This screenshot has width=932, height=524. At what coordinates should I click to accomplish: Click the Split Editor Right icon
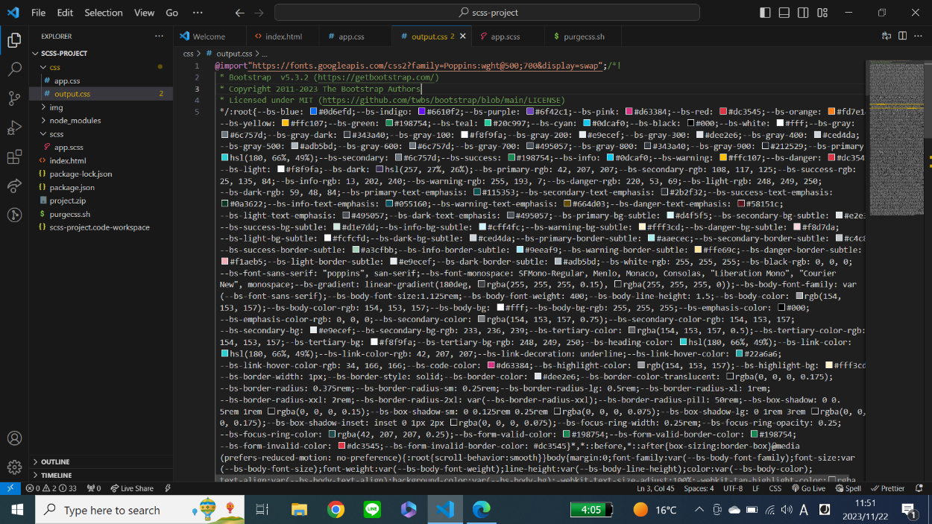tap(902, 36)
